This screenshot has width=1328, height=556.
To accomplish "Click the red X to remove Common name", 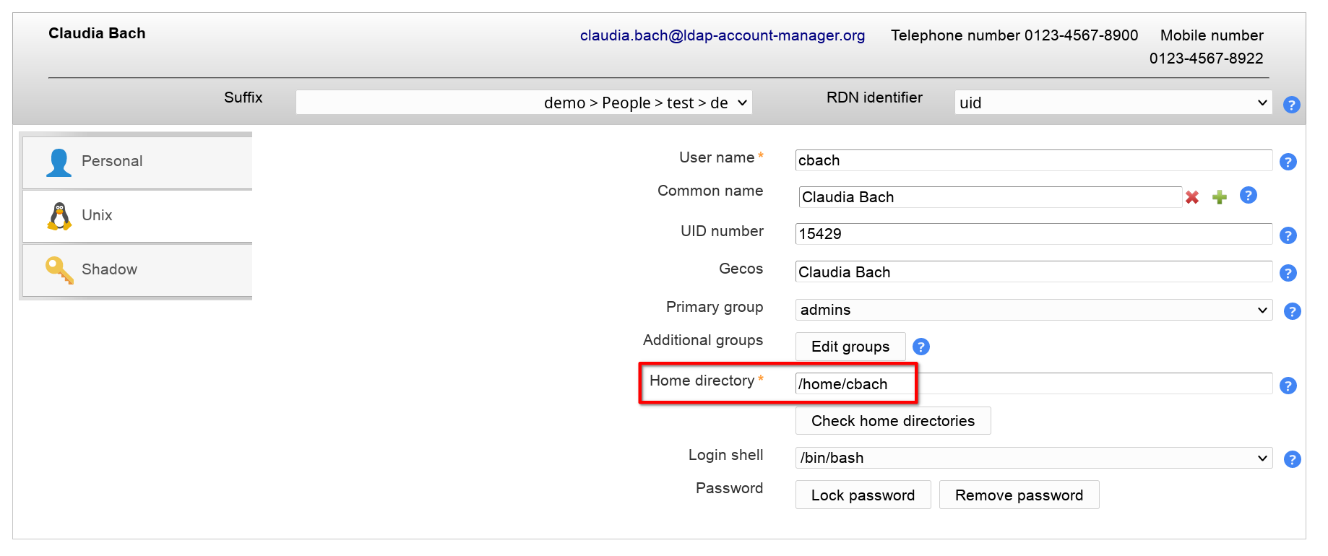I will click(1192, 197).
